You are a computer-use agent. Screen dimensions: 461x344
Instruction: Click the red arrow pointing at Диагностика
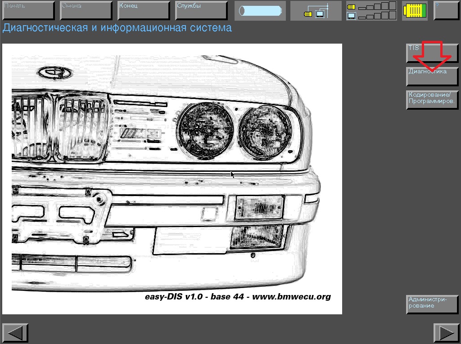[432, 56]
